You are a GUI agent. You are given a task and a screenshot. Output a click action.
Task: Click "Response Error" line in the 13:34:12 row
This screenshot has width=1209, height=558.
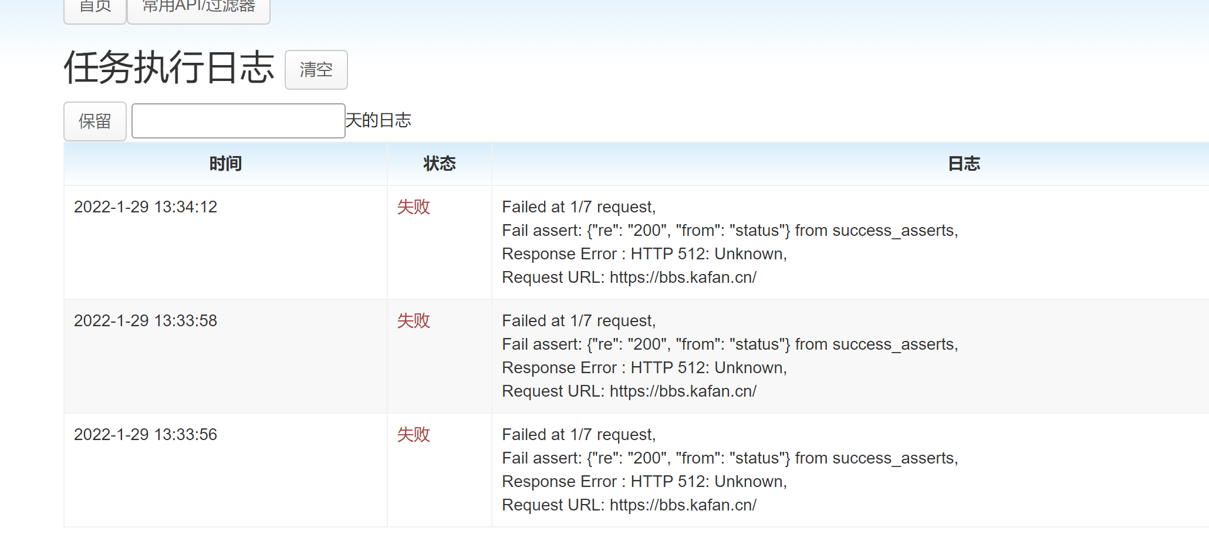pyautogui.click(x=644, y=254)
